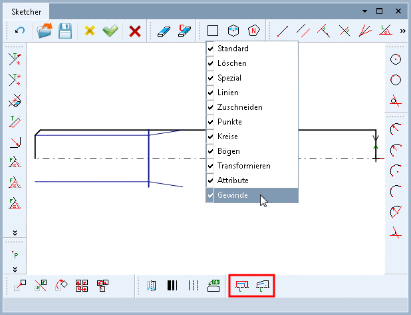Toggle the Gewinde toolbar entry
The image size is (411, 315).
click(x=252, y=195)
